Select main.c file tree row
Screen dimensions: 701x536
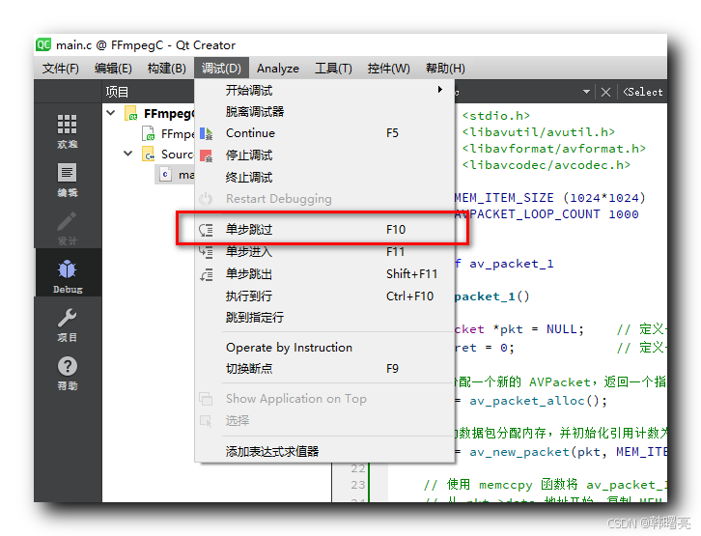click(175, 175)
